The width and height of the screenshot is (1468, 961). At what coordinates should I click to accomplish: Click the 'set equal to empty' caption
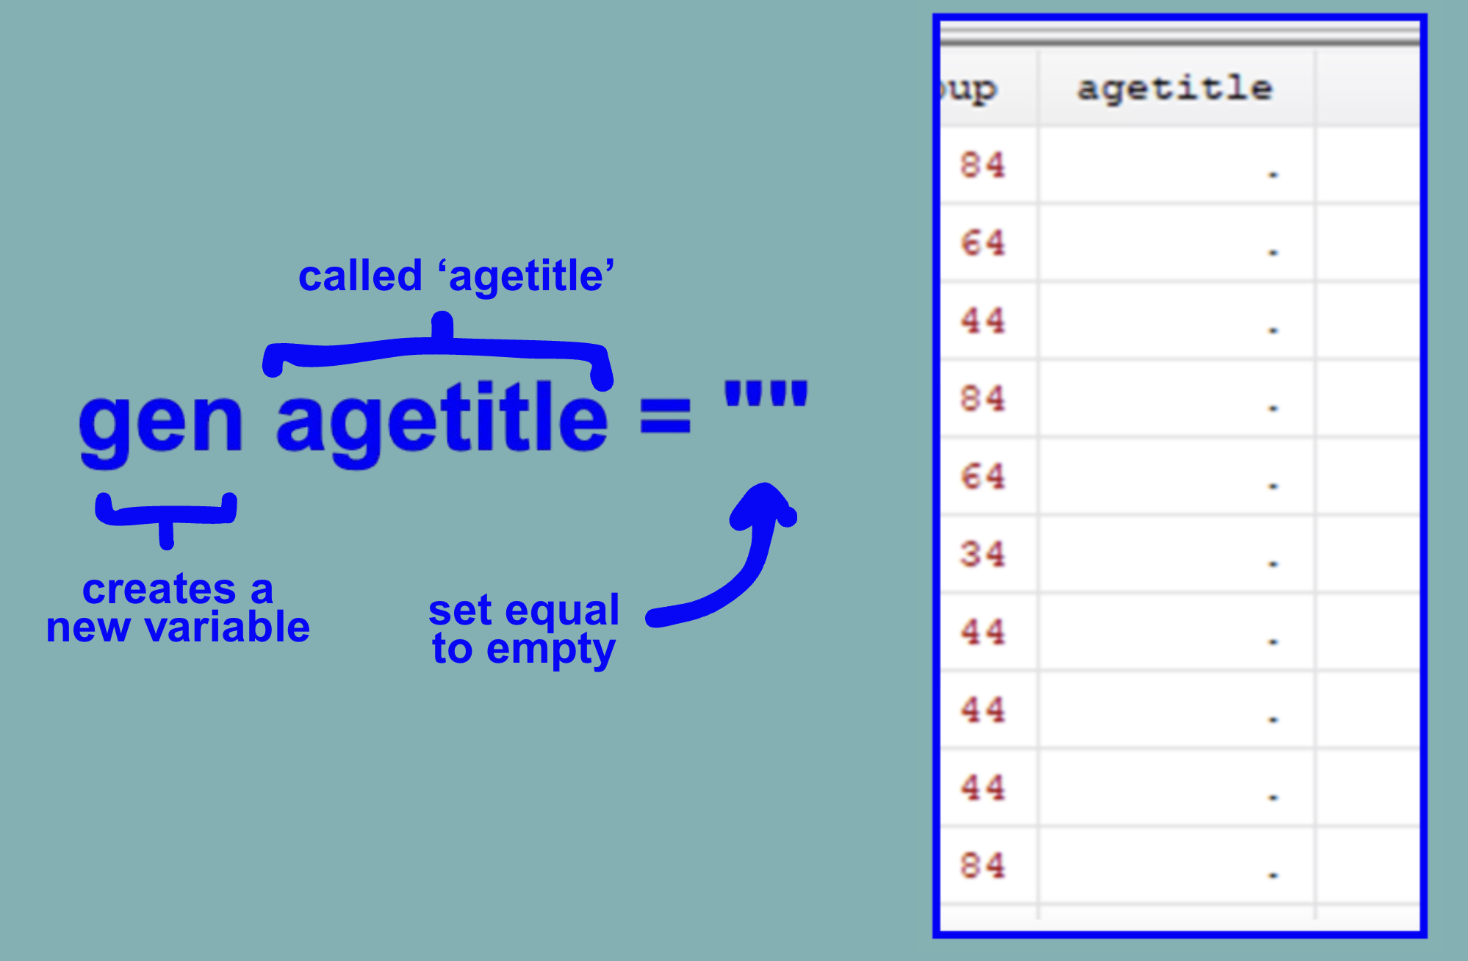pyautogui.click(x=523, y=630)
